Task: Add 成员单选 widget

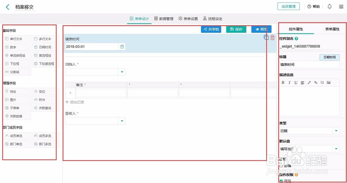Action: (16, 136)
